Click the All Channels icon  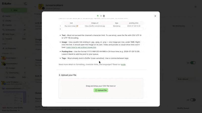[x=4, y=48]
